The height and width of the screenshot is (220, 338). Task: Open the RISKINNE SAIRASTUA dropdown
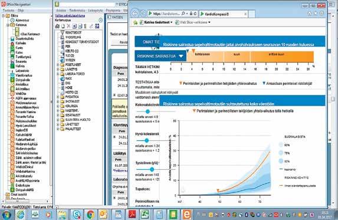[160, 56]
